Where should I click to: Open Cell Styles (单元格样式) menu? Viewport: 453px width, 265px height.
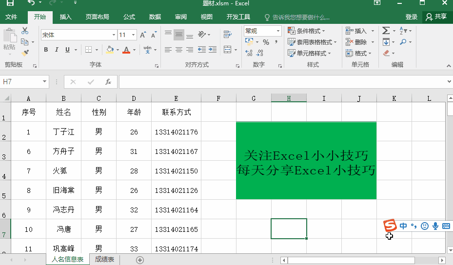click(x=309, y=53)
